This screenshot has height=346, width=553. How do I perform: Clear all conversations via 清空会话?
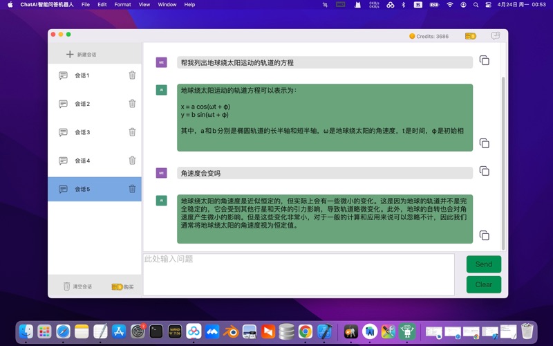(77, 286)
